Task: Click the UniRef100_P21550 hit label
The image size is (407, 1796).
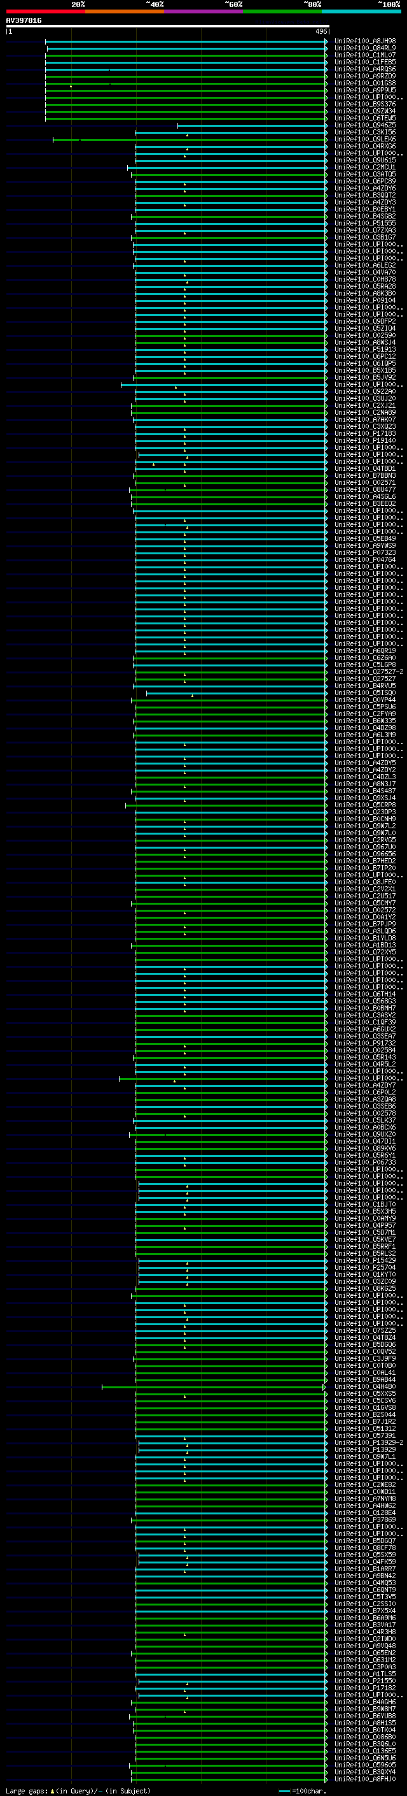Action: 365,1681
